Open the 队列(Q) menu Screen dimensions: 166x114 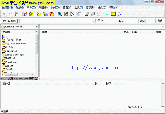coord(55,7)
